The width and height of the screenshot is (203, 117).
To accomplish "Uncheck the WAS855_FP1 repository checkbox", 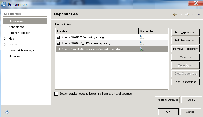I will [58, 43].
